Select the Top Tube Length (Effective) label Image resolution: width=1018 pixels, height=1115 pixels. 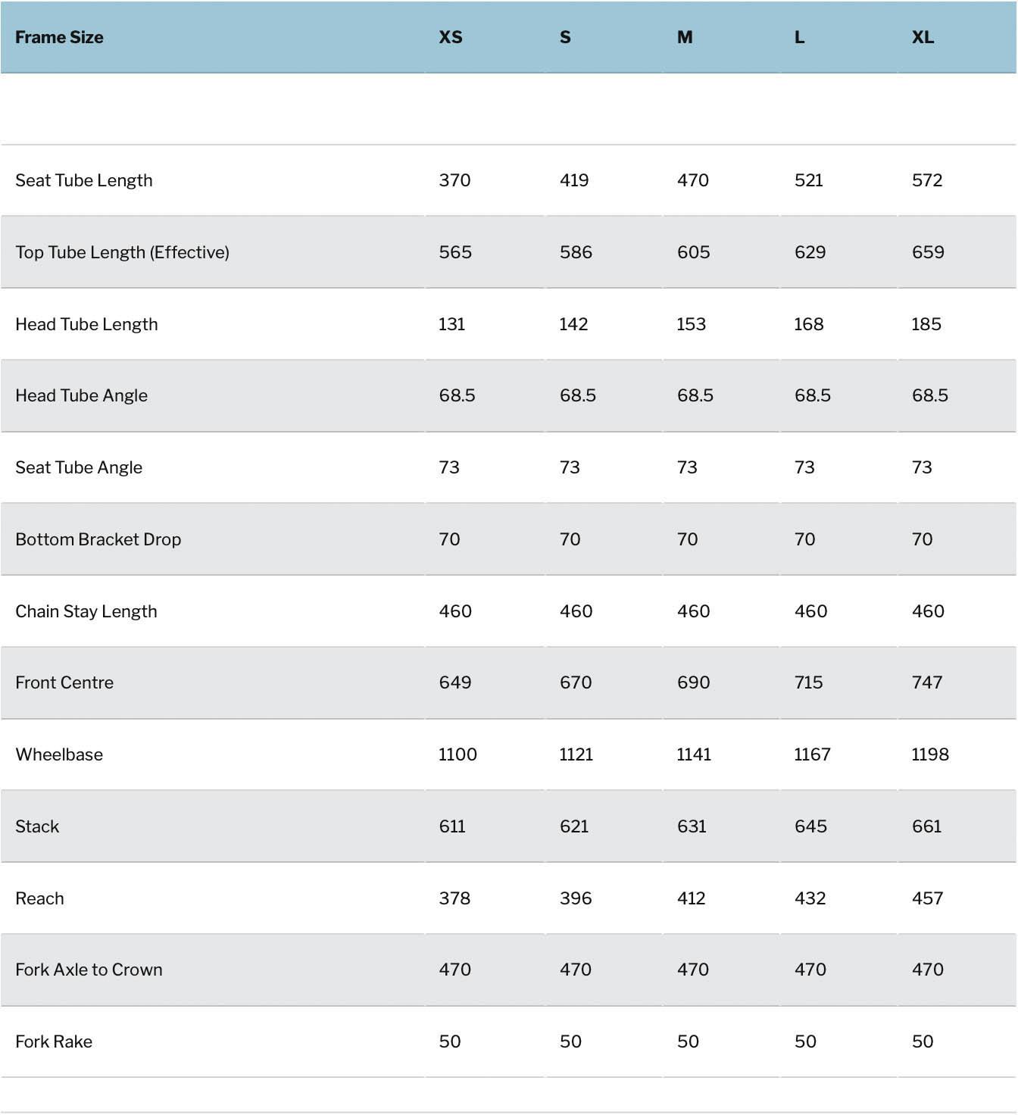pos(122,252)
